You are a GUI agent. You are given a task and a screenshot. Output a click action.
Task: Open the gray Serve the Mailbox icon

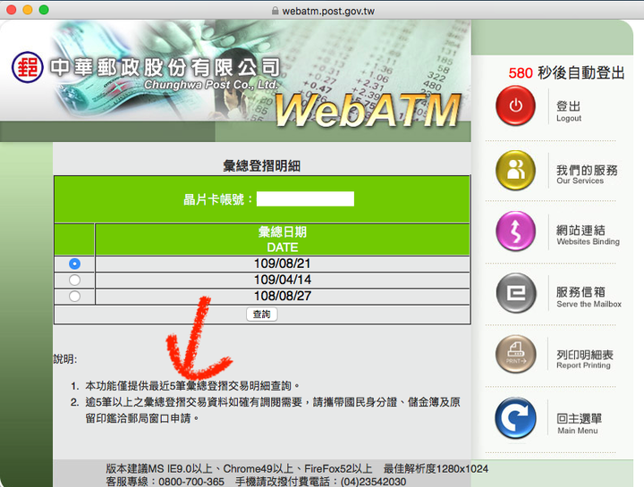(516, 293)
